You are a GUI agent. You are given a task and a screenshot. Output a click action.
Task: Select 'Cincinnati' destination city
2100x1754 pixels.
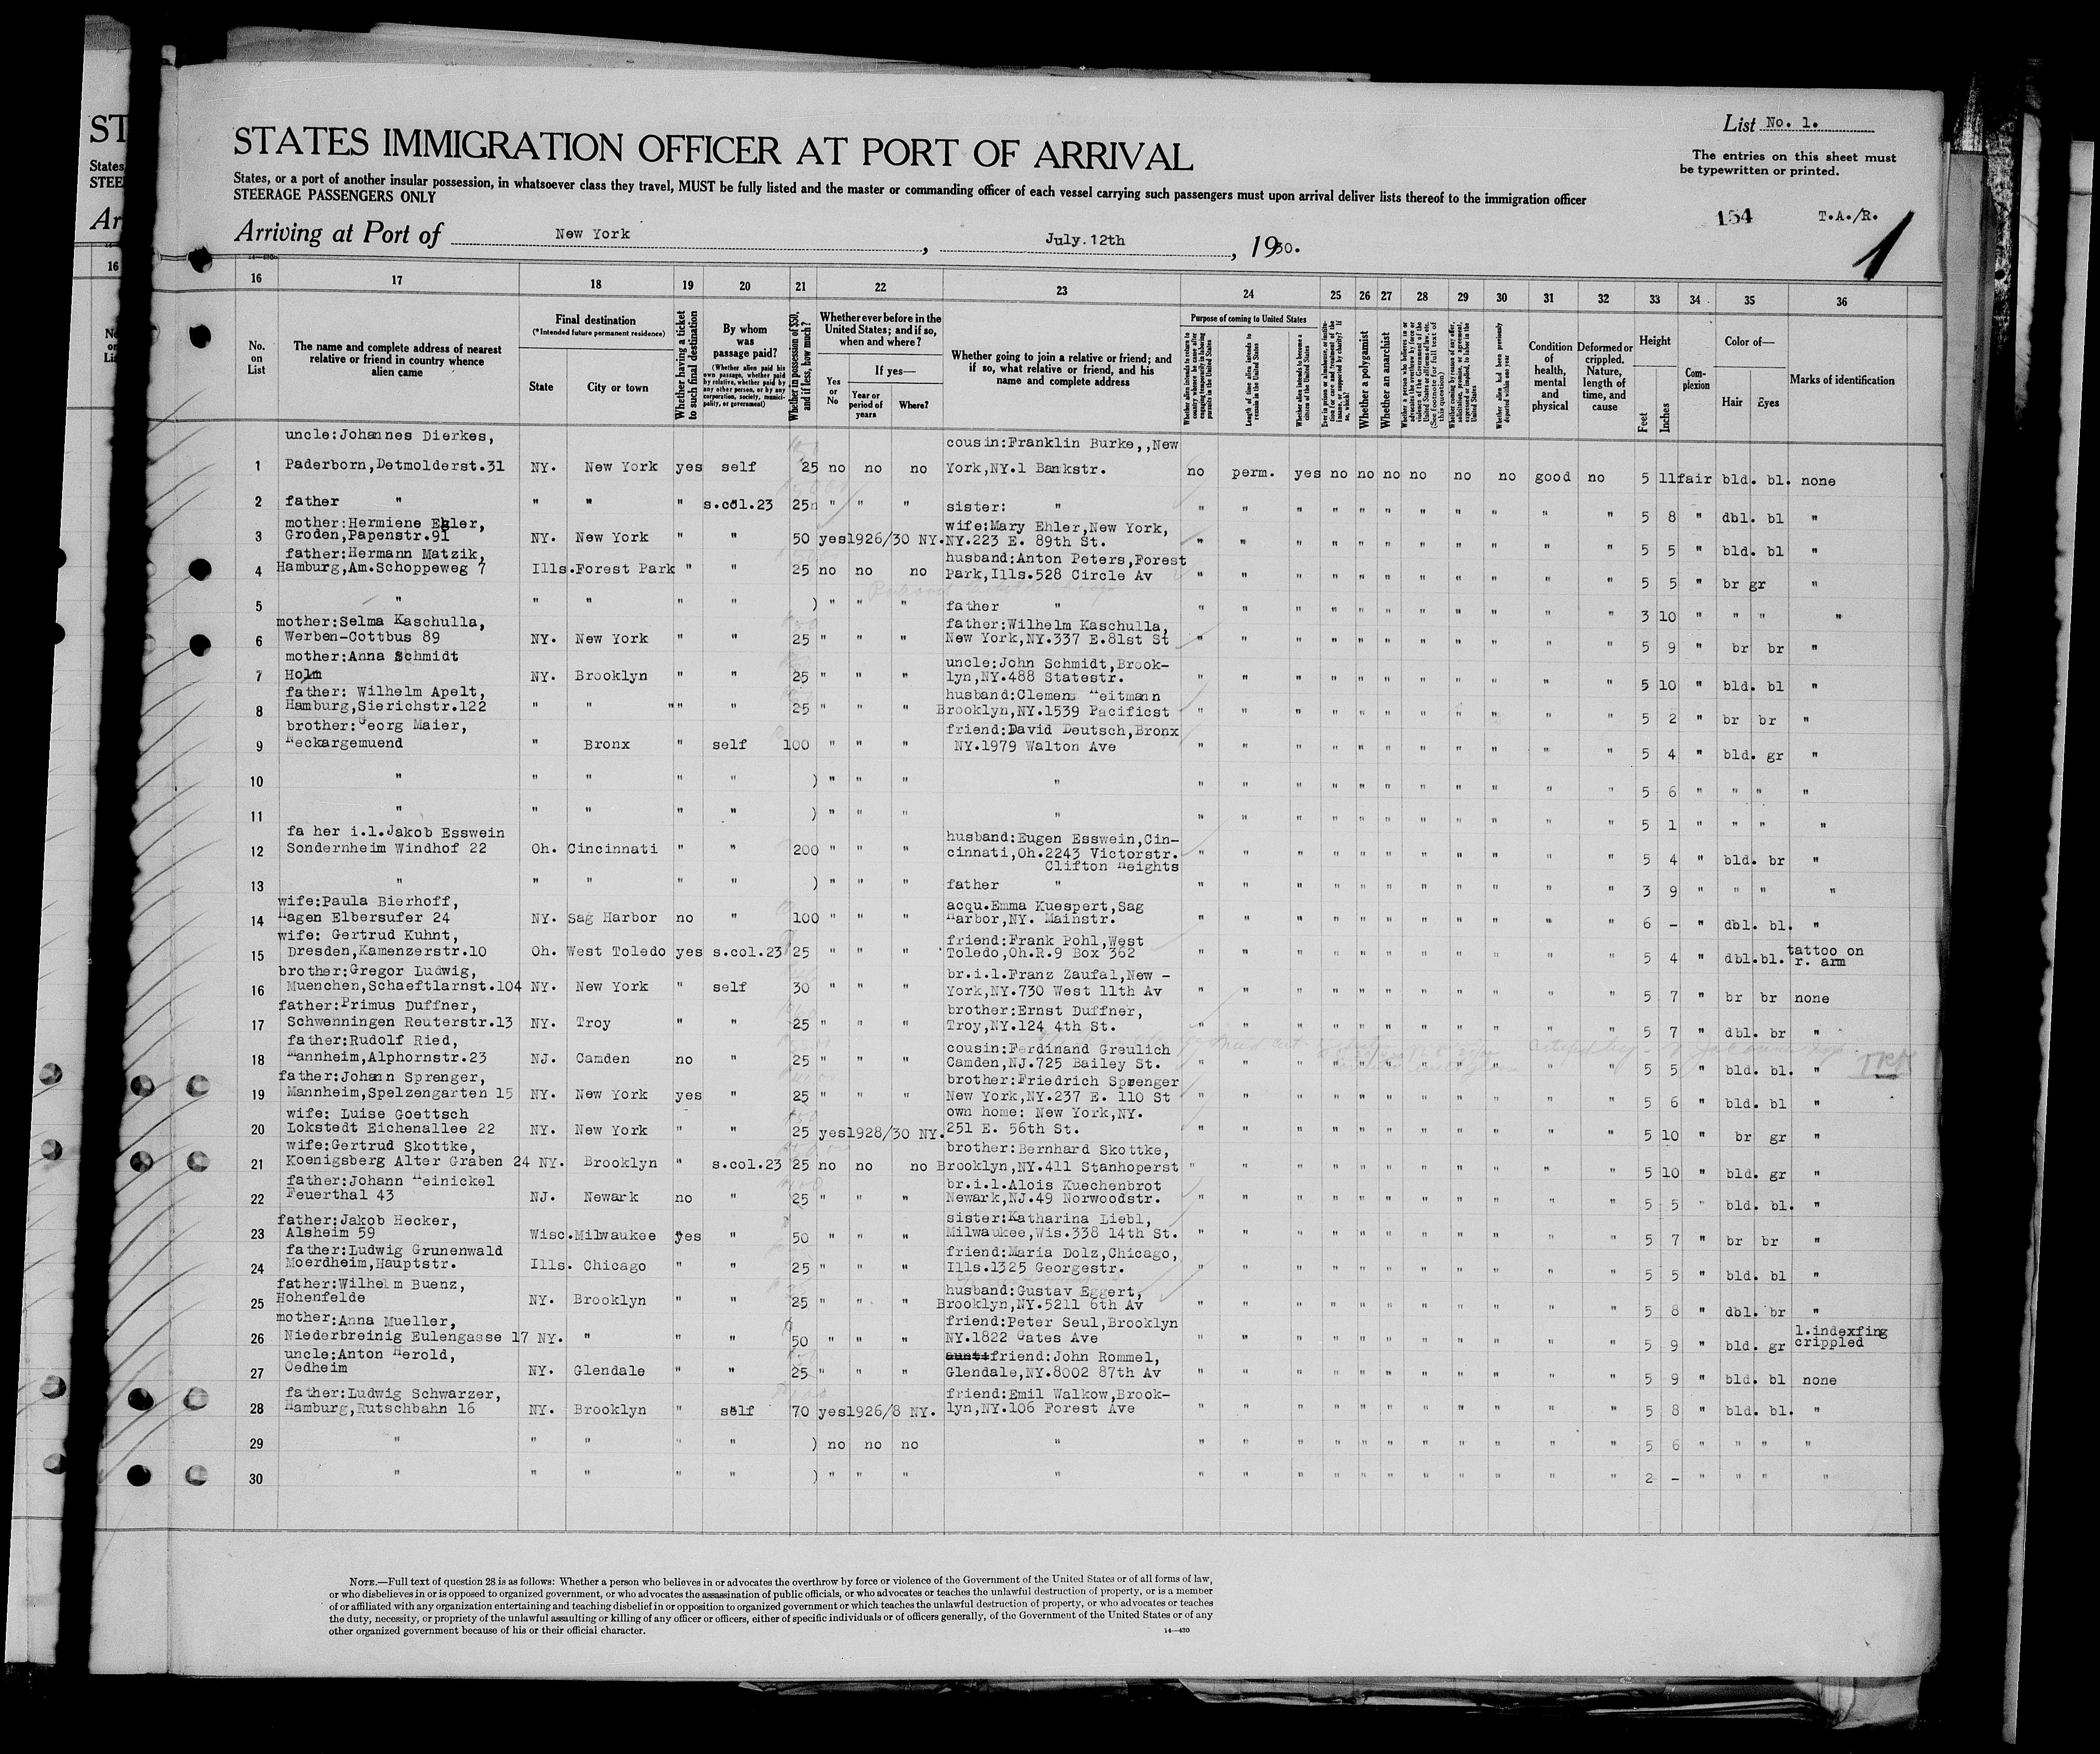pyautogui.click(x=613, y=849)
